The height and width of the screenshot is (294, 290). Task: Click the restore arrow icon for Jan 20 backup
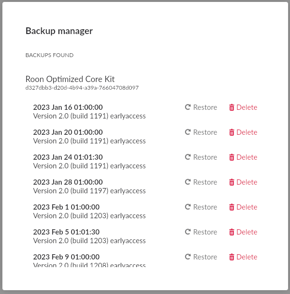(x=188, y=132)
